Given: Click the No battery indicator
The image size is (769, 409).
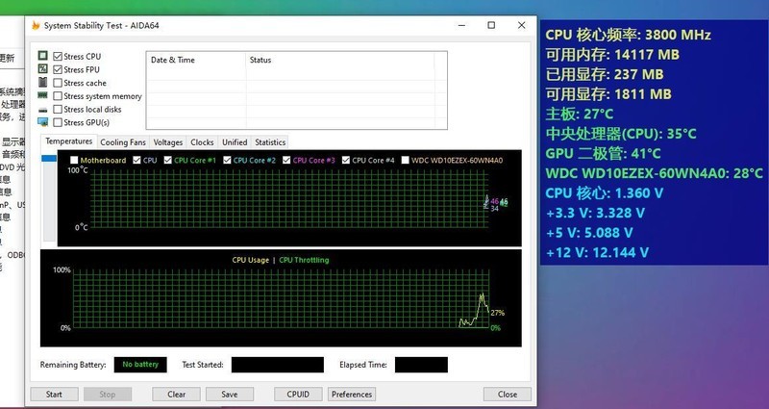Looking at the screenshot, I should pyautogui.click(x=140, y=365).
